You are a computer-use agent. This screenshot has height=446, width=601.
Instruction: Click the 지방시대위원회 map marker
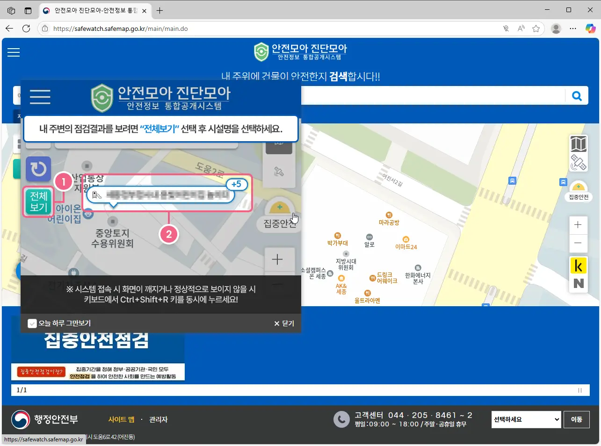(346, 261)
